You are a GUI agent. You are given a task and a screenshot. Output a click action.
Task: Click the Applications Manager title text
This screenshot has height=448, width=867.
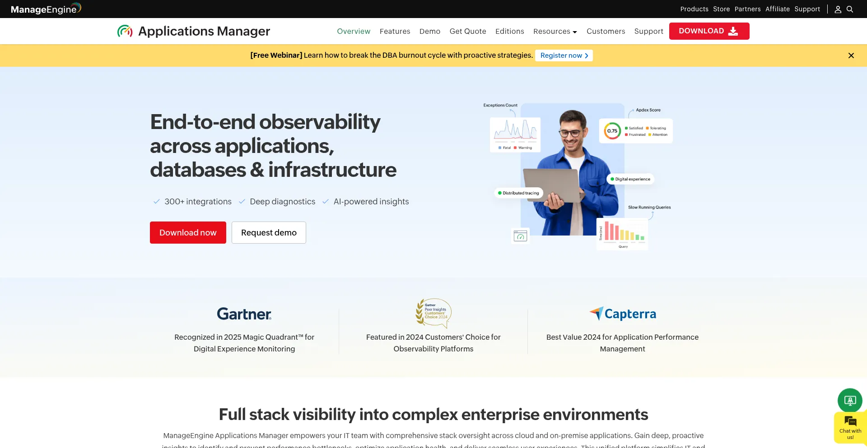[204, 31]
